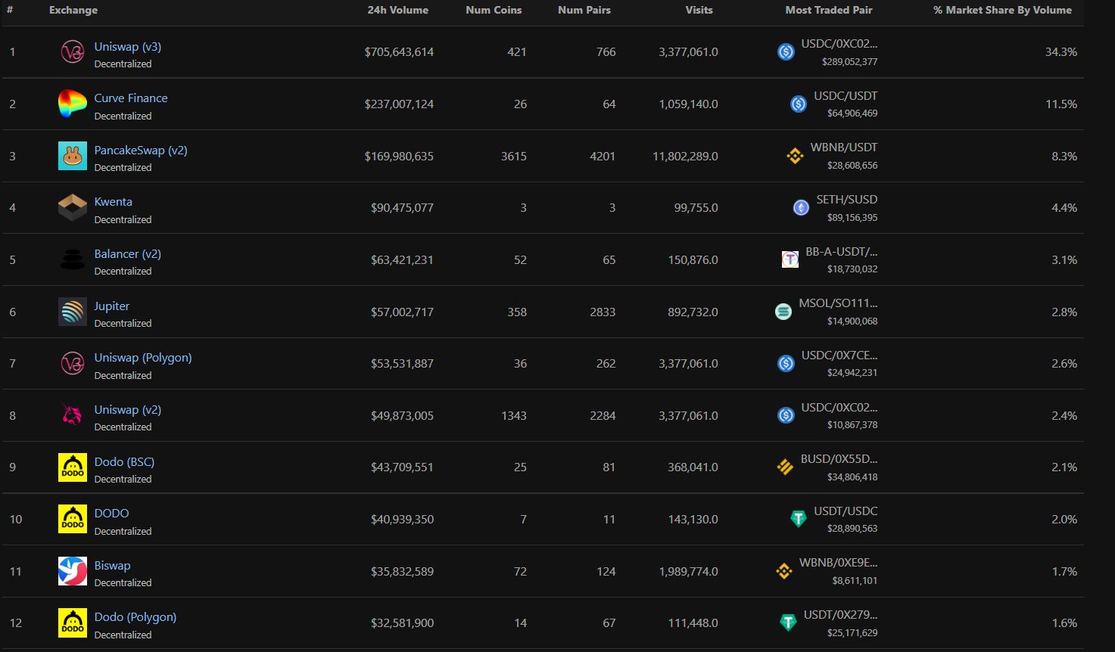The width and height of the screenshot is (1115, 652).
Task: Click the Curve Finance rainbow logo
Action: 72,104
